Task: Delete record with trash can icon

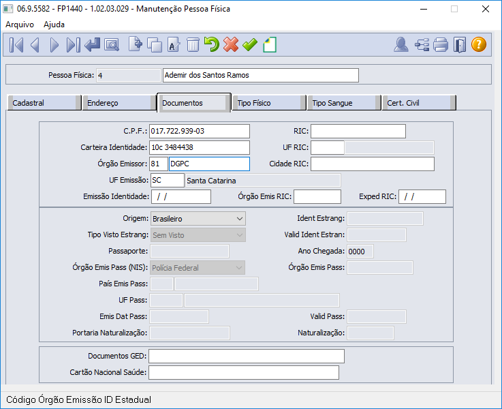Action: 193,45
